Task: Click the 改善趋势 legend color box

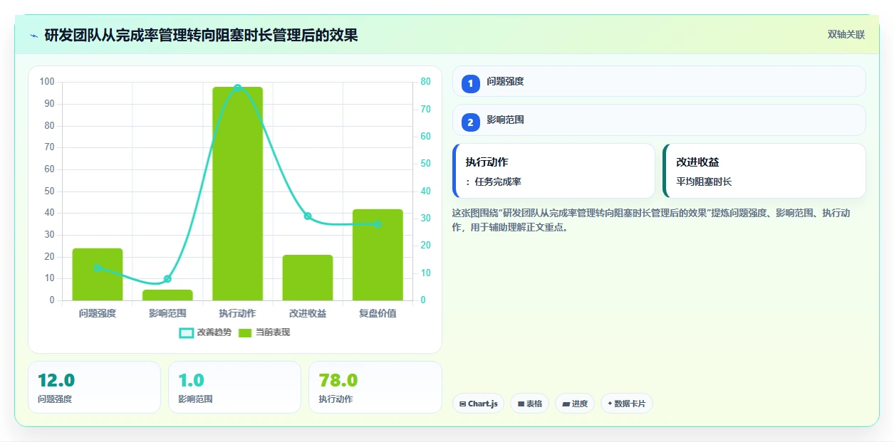Action: [x=186, y=332]
